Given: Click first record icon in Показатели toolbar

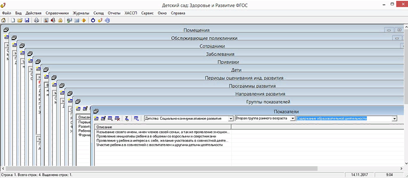Looking at the screenshot, I should (x=96, y=119).
